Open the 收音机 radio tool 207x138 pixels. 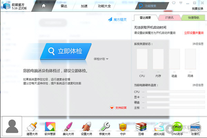pyautogui.click(x=196, y=128)
